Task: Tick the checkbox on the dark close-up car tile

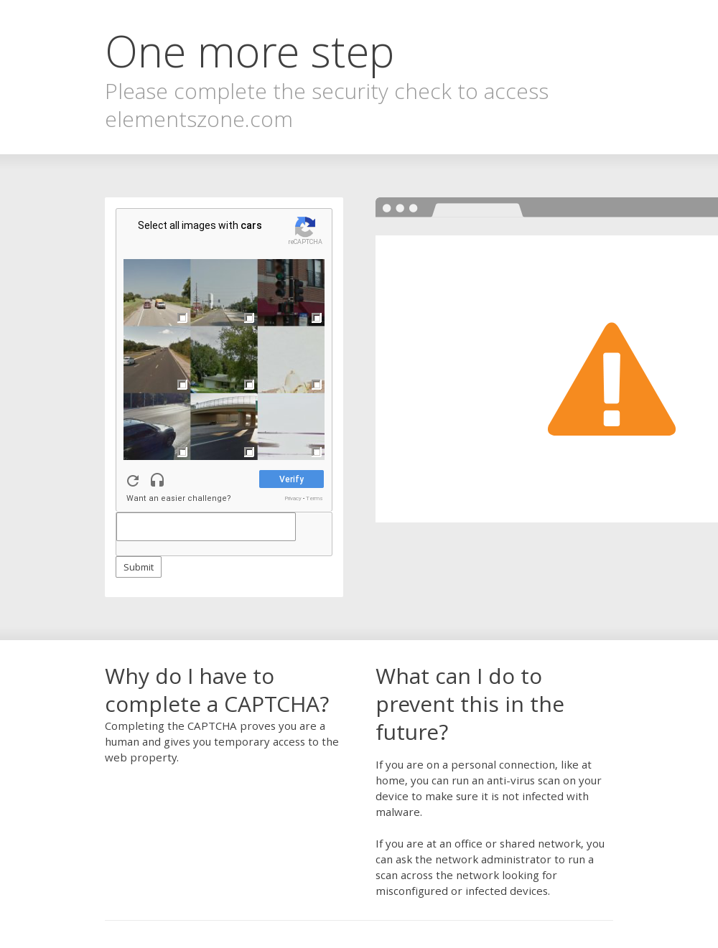Action: (182, 452)
